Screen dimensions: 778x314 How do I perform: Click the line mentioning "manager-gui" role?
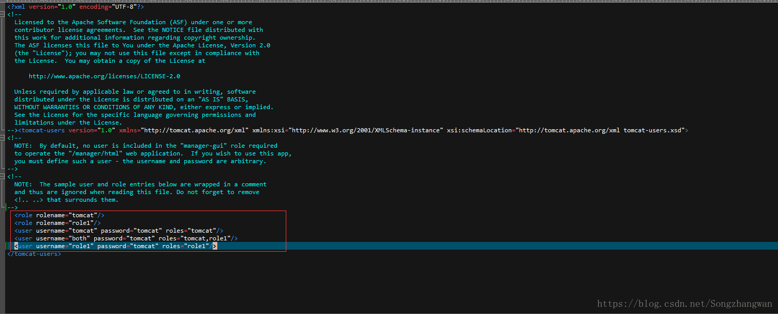[146, 146]
